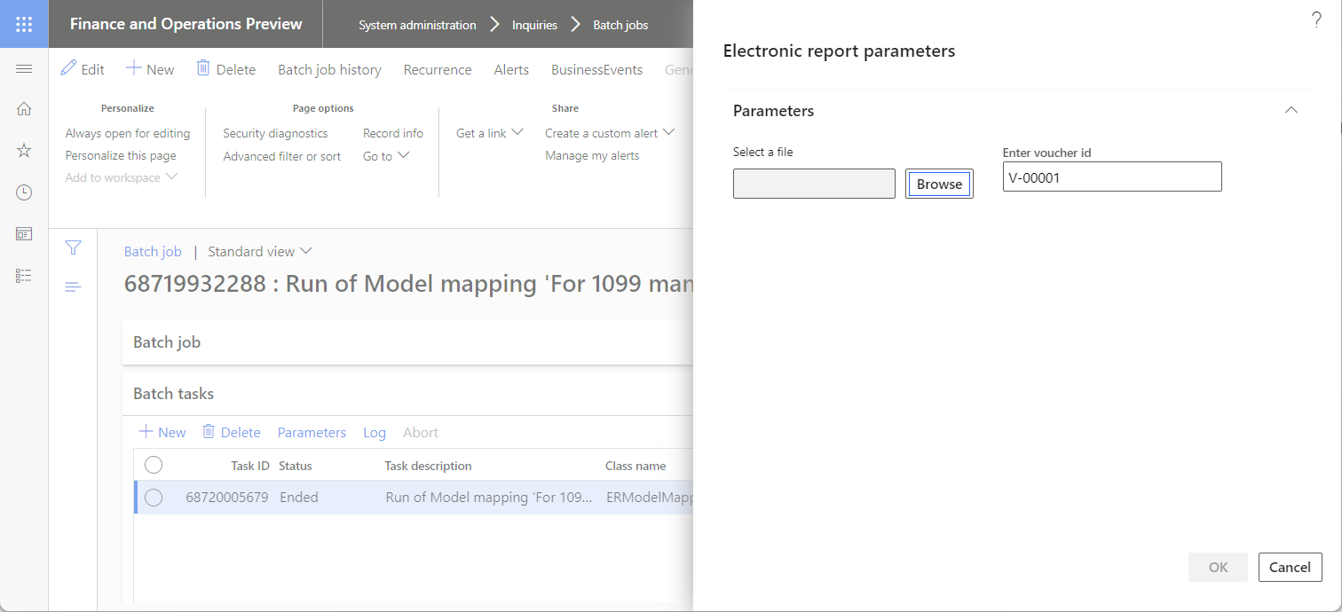Collapse the Parameters section chevron

pos(1291,110)
